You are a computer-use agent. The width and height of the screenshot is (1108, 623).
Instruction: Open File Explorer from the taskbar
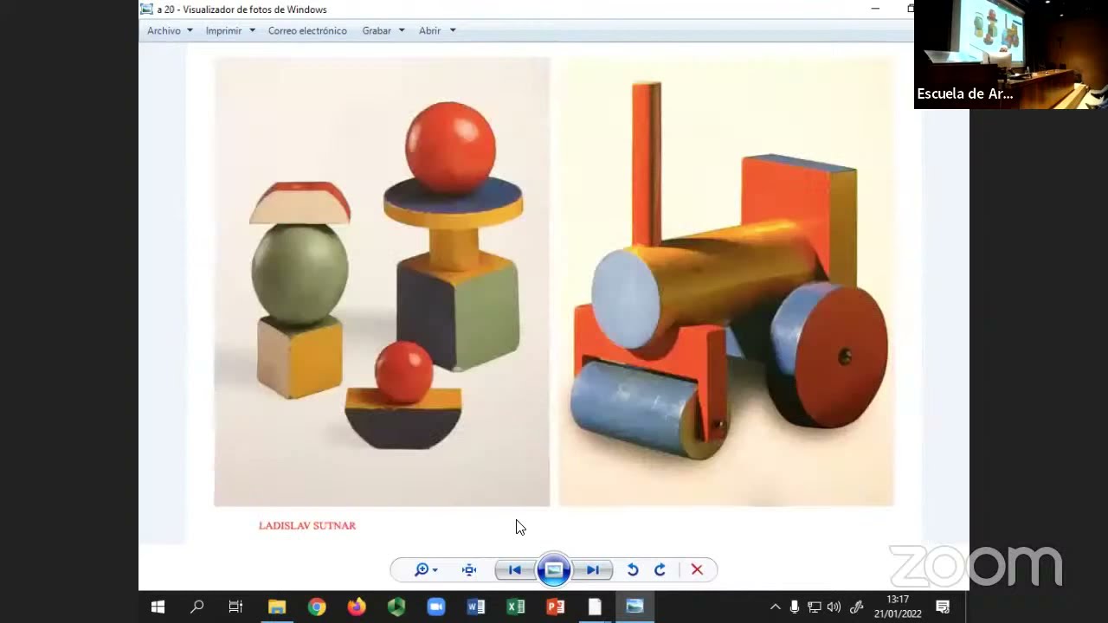[277, 607]
